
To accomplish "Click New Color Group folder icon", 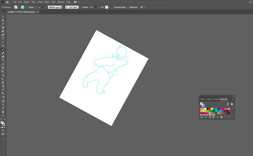I will tap(221, 117).
